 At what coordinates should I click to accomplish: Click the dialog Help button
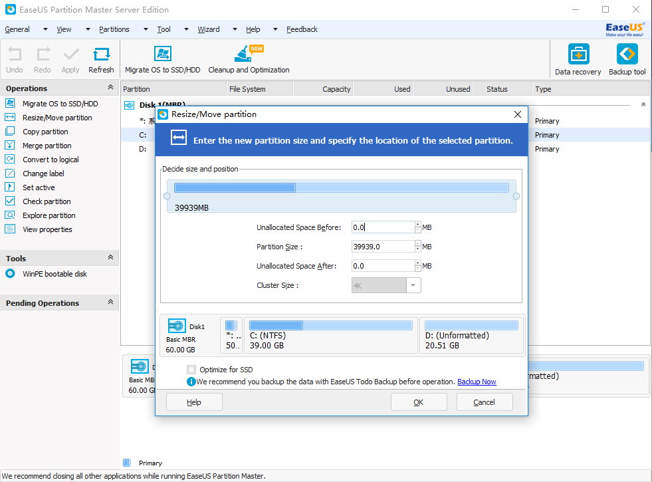(x=194, y=402)
